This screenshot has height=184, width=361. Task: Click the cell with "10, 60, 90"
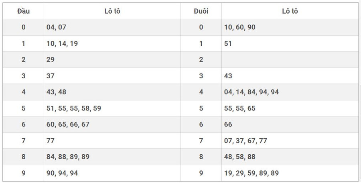[x=240, y=27]
